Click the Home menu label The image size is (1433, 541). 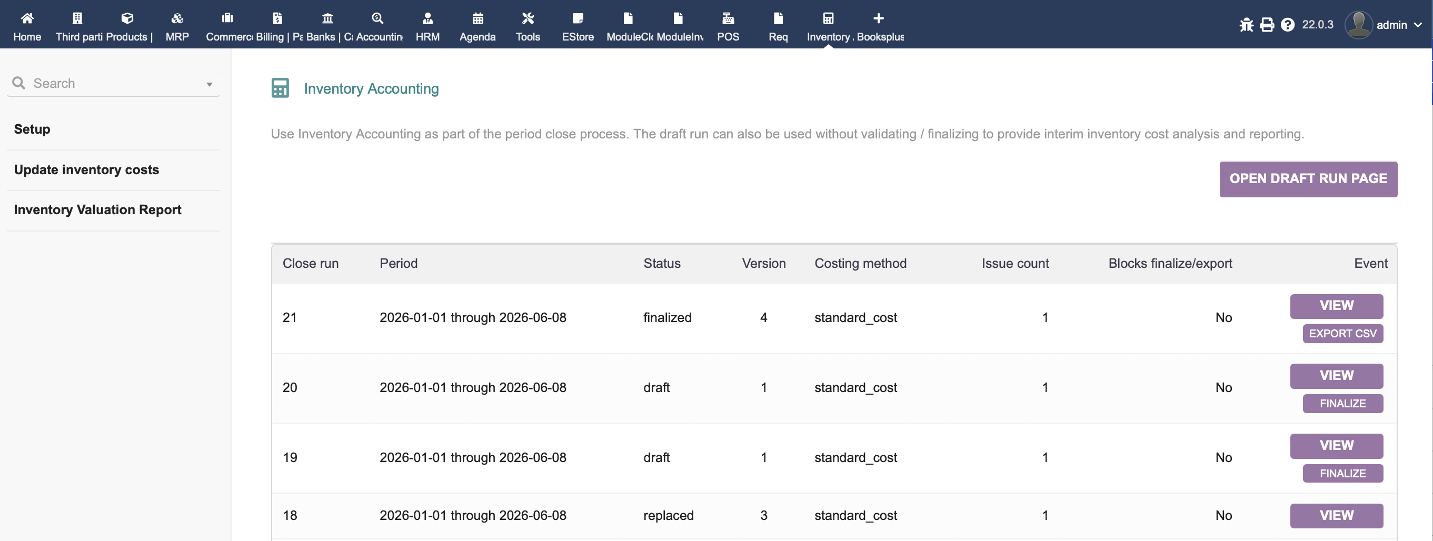coord(27,37)
